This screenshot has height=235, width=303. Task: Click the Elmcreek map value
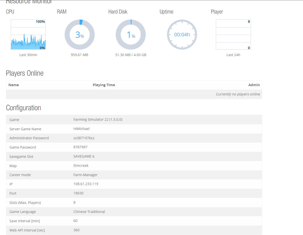click(x=81, y=166)
